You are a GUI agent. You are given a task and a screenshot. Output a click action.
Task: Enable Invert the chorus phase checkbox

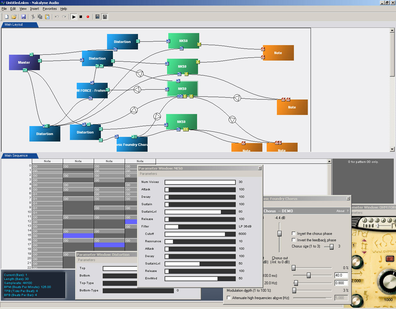tap(294, 234)
